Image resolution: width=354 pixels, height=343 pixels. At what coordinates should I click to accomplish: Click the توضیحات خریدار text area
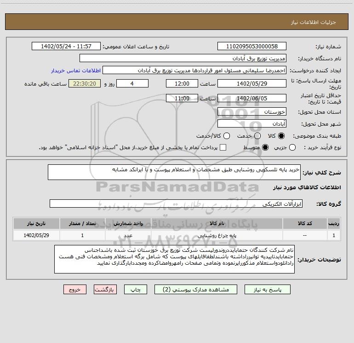(x=175, y=259)
